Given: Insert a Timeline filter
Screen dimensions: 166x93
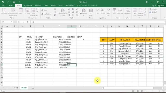Looking at the screenshot, I should pyautogui.click(x=120, y=11).
